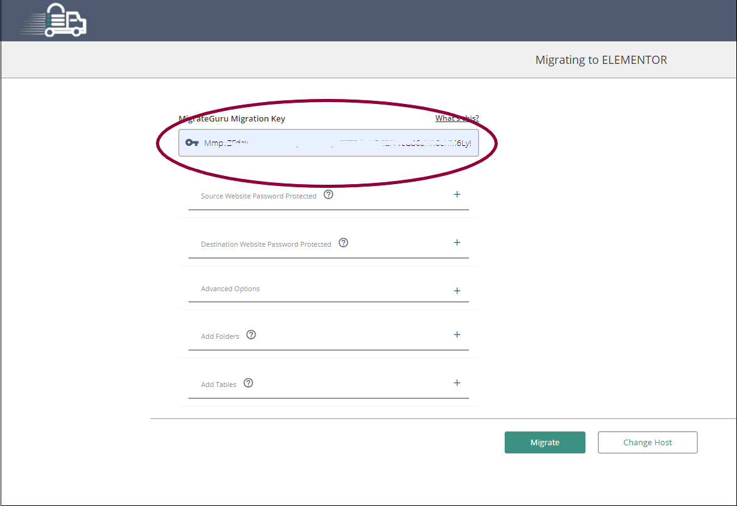The width and height of the screenshot is (737, 506).
Task: Click the help icon next to Add Tables
Action: pos(248,383)
